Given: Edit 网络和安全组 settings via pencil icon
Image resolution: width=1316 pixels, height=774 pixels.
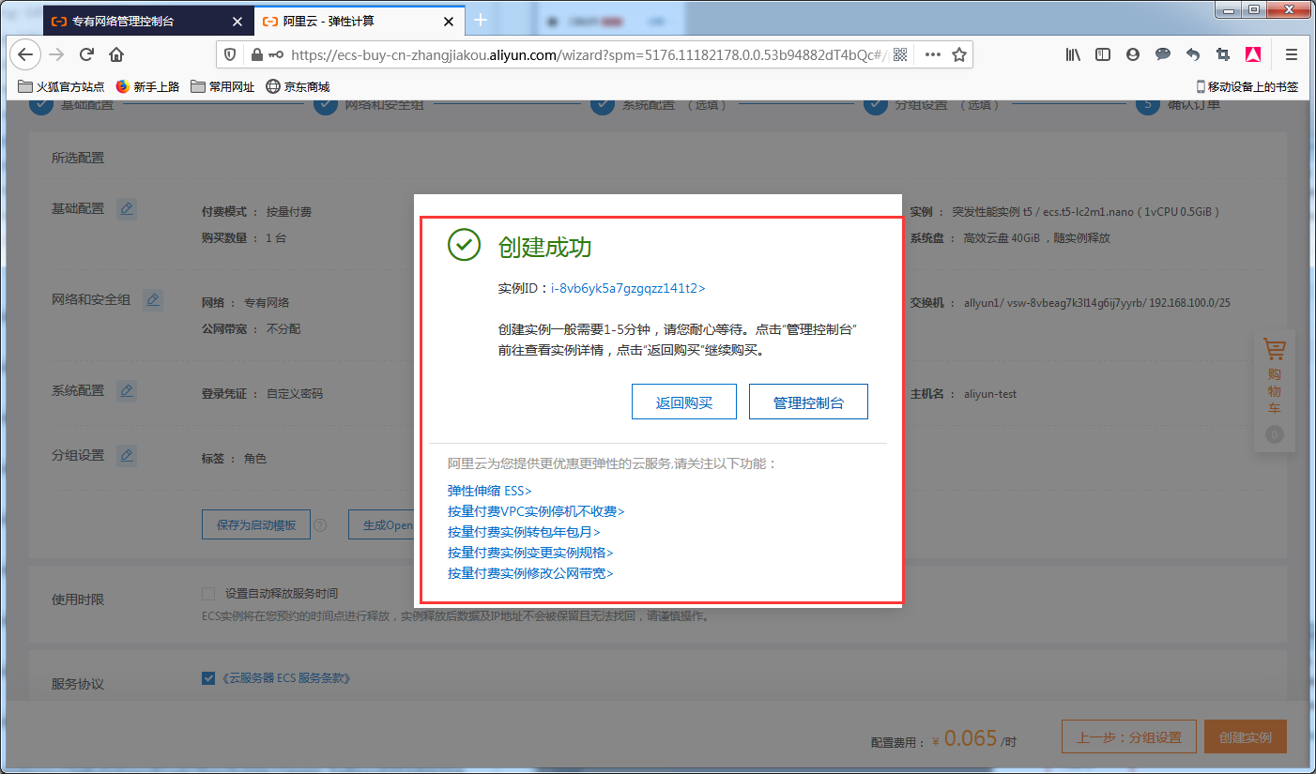Looking at the screenshot, I should tap(153, 299).
